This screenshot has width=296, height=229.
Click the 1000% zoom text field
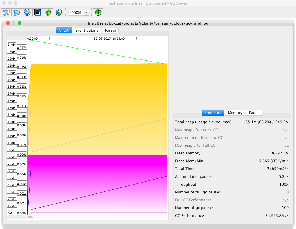click(x=76, y=12)
